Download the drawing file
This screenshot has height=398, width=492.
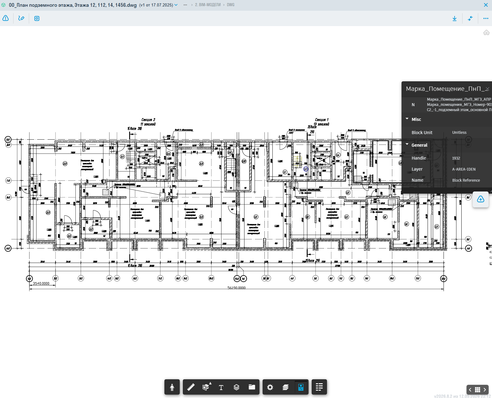coord(455,18)
